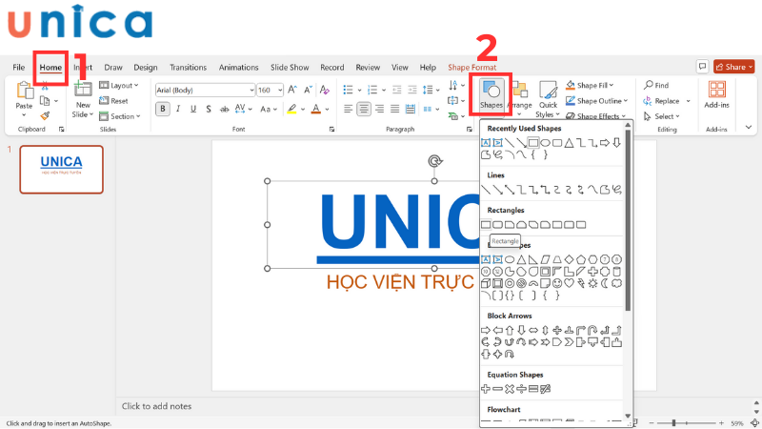Image resolution: width=762 pixels, height=429 pixels.
Task: Click shapes gallery scrollbar down arrow
Action: [x=628, y=416]
